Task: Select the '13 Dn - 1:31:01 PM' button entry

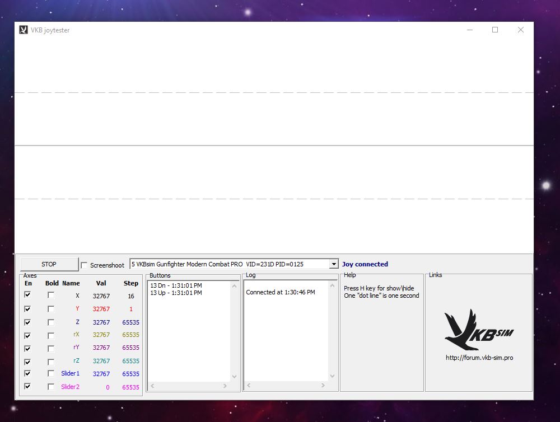Action: tap(176, 285)
